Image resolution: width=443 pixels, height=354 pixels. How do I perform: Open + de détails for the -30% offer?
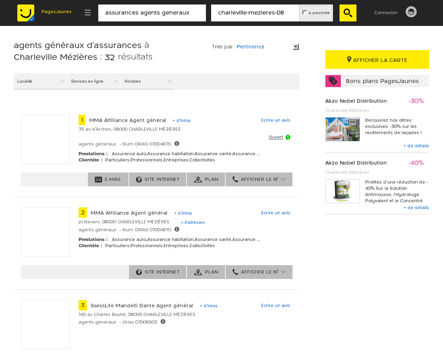pos(416,146)
